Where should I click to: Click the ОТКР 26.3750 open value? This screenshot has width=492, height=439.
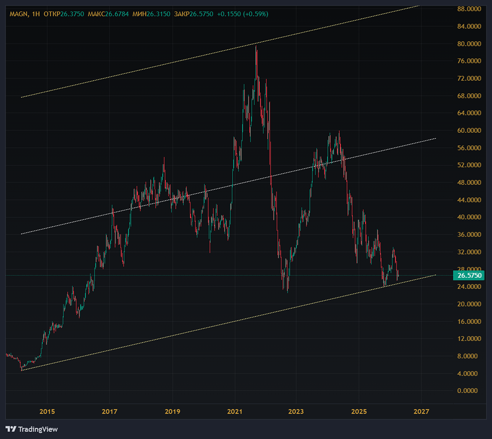(x=63, y=14)
